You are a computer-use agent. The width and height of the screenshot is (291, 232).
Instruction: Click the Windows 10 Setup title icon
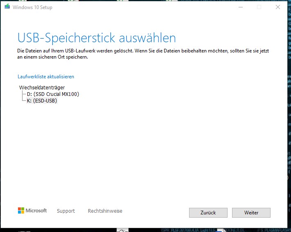pyautogui.click(x=7, y=7)
